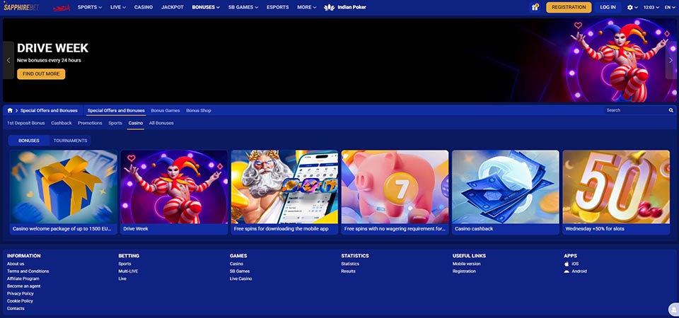Select the Special Offers and Bonuses tab
This screenshot has width=679, height=318.
point(116,110)
